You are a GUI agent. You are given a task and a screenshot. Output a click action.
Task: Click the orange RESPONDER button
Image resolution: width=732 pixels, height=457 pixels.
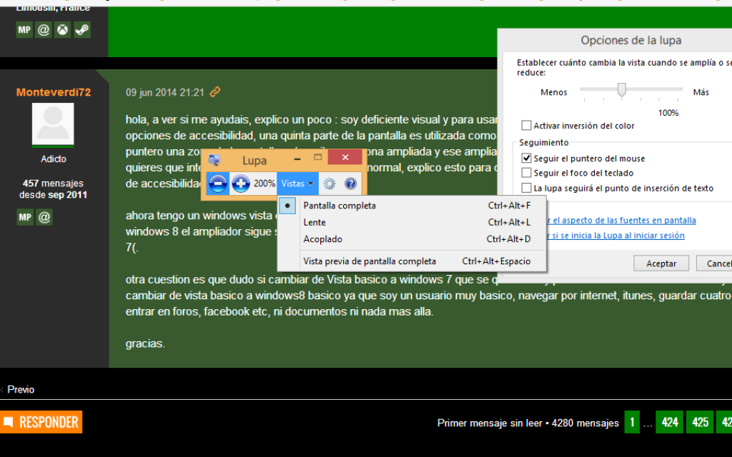click(x=41, y=422)
